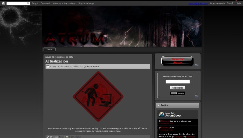243x138 pixels.
Task: Click the tag icon beside Etiquetas
Action: pyautogui.click(x=48, y=136)
